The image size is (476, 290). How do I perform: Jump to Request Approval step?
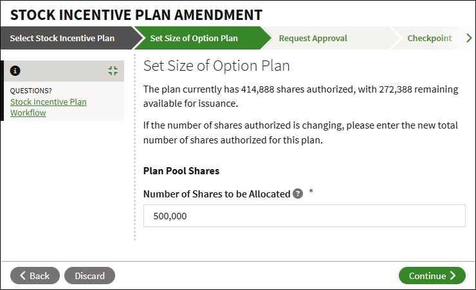[x=313, y=38]
